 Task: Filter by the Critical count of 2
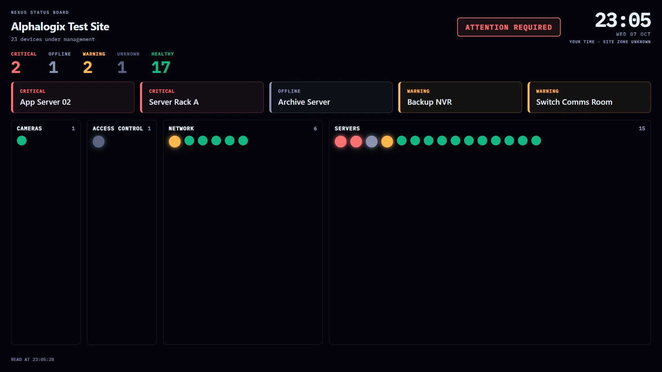pyautogui.click(x=16, y=67)
